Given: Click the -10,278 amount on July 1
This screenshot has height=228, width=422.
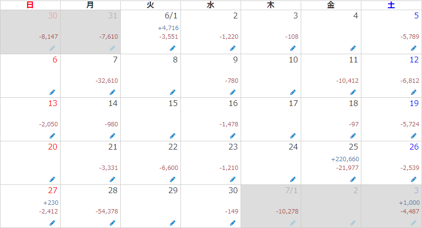Looking at the screenshot, I should click(x=287, y=212).
